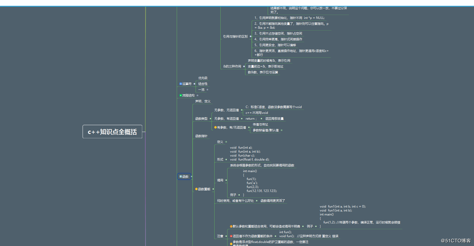Collapse the 注意 branch
The width and height of the screenshot is (474, 246).
[x=226, y=236]
